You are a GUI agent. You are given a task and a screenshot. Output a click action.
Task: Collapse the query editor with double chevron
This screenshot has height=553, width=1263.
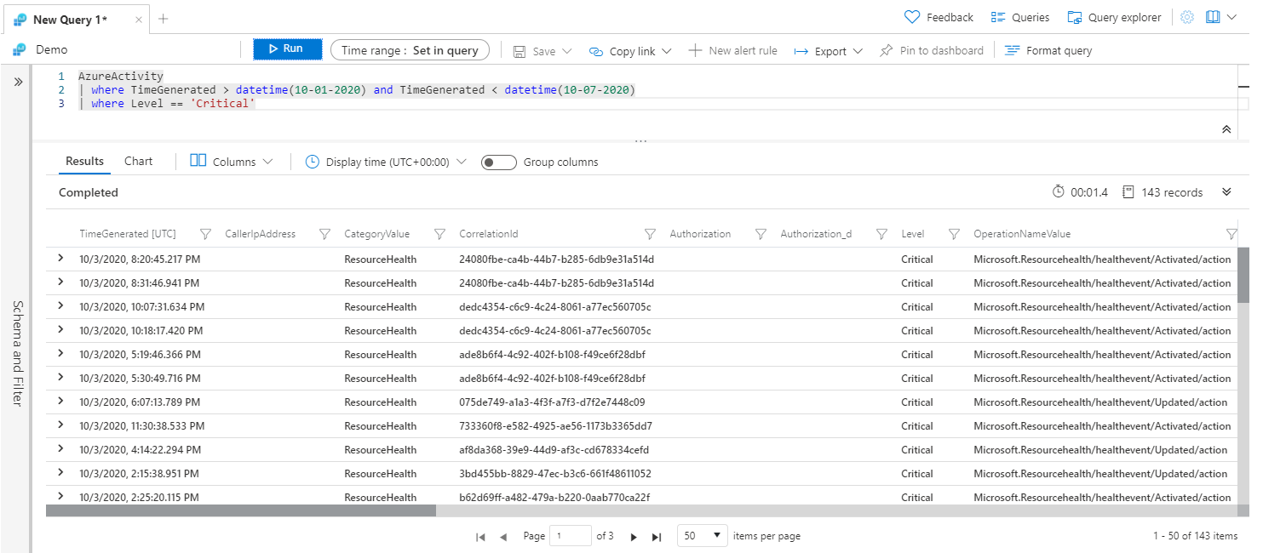click(1226, 129)
